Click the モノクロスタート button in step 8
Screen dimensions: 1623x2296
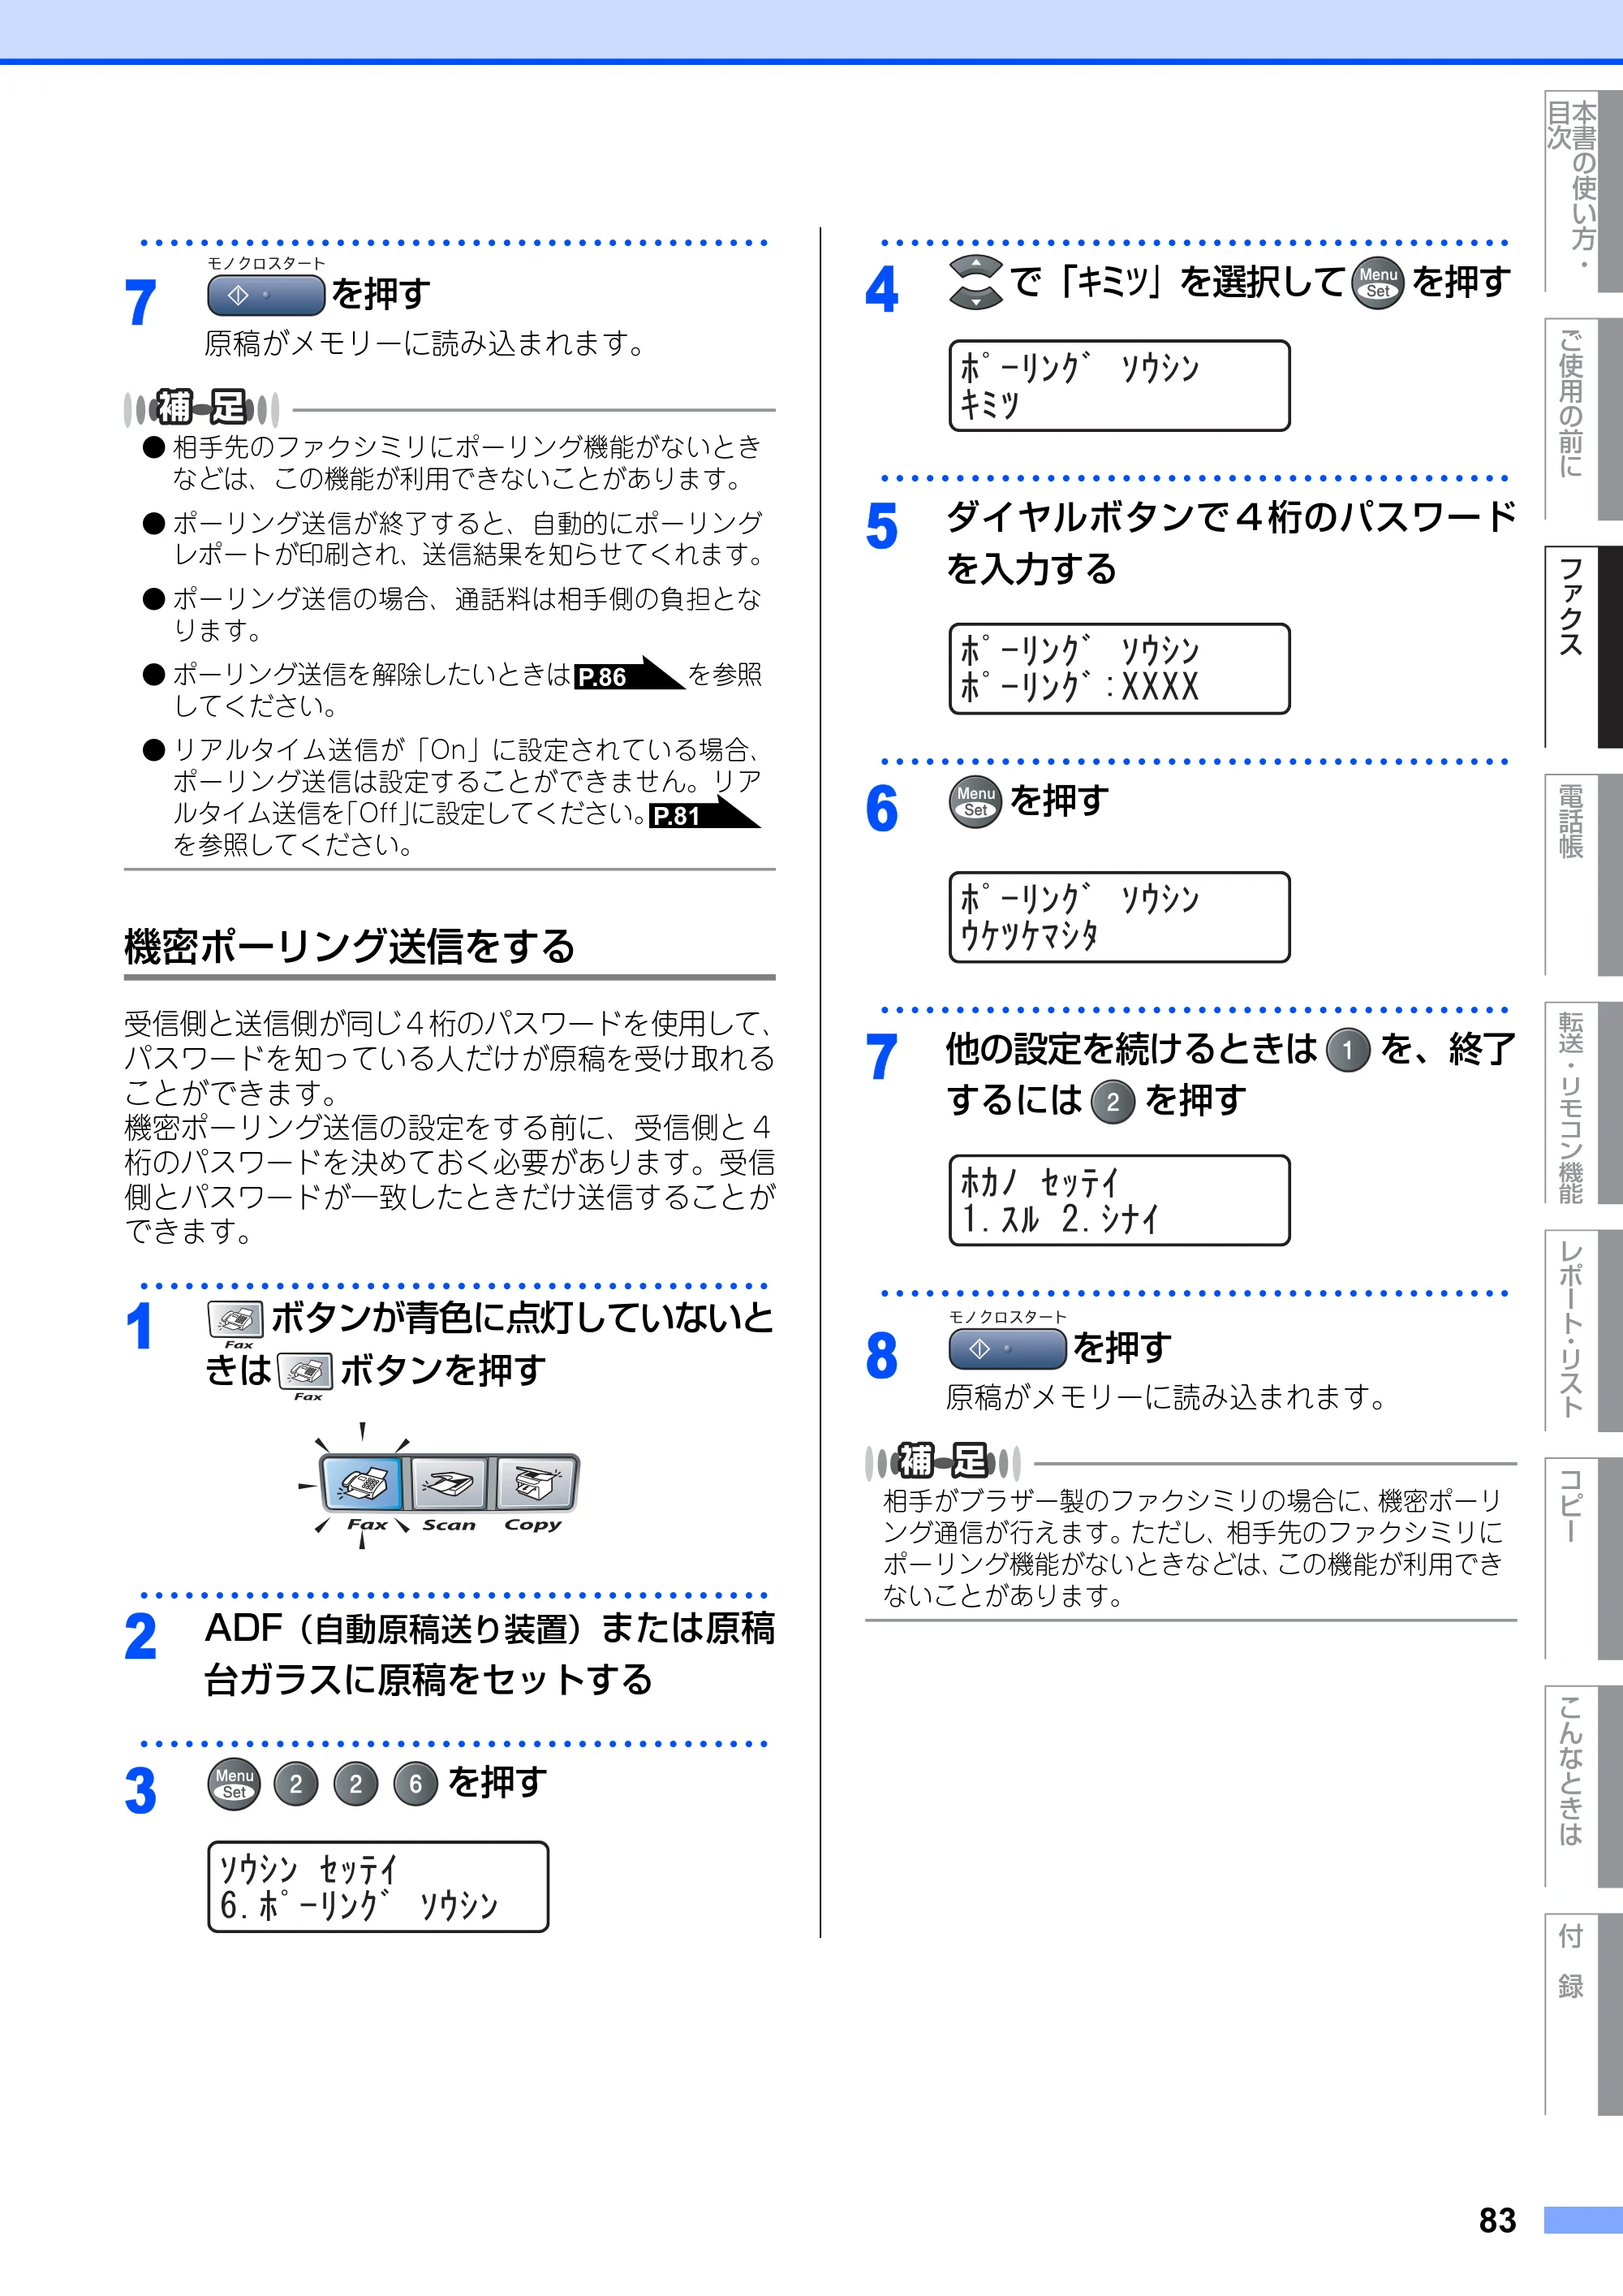point(1007,1349)
